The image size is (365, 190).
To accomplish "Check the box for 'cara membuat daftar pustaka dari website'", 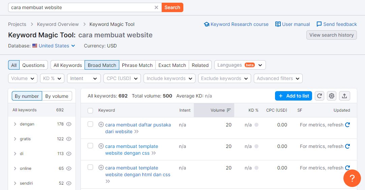I will (90, 124).
